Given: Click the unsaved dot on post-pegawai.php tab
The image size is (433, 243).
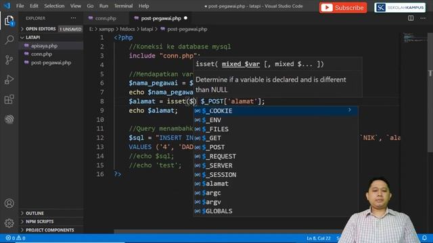Looking at the screenshot, I should click(x=185, y=18).
